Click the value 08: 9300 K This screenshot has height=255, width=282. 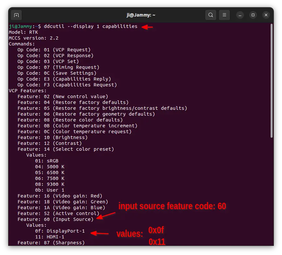[50, 184]
